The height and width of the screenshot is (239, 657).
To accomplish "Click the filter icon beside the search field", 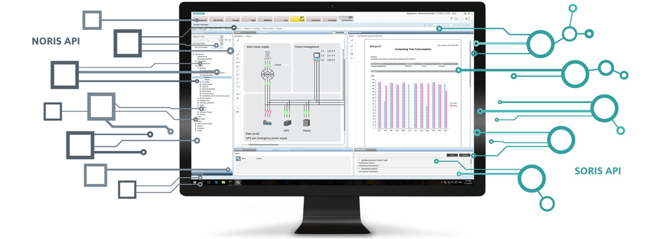I will click(226, 40).
